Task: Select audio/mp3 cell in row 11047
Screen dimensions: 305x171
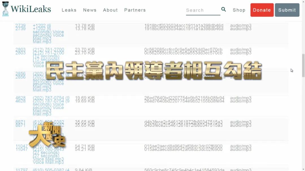Action: click(241, 148)
